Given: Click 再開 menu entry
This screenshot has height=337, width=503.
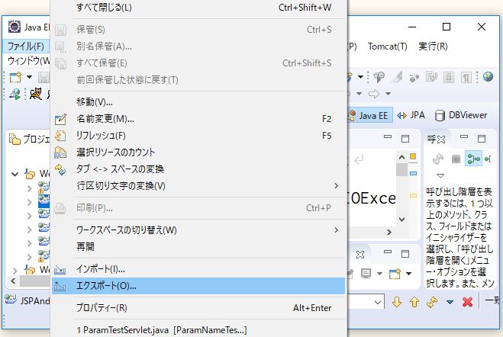Looking at the screenshot, I should tap(198, 247).
